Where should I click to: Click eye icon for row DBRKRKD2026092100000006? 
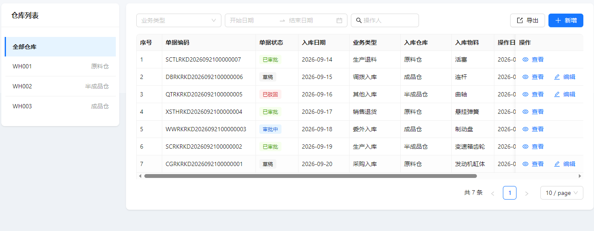click(525, 77)
